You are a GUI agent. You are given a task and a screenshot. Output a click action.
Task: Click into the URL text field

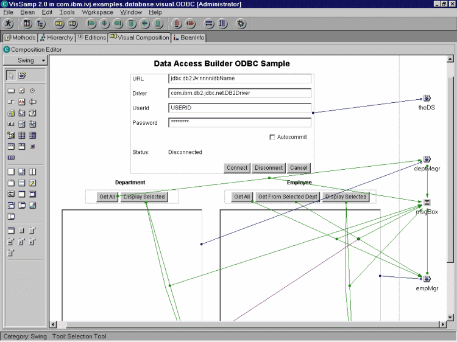tap(239, 79)
